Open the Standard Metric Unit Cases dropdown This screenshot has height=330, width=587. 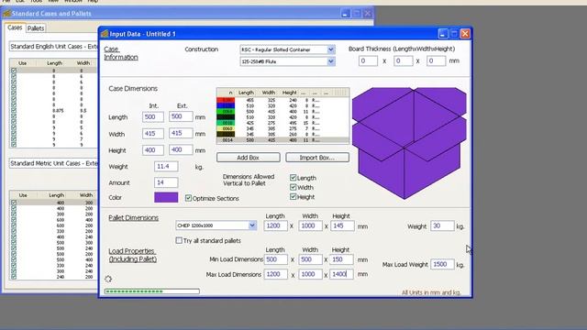tap(53, 163)
